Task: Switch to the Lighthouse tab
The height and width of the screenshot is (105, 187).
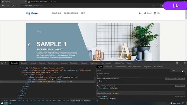Action: click(94, 63)
